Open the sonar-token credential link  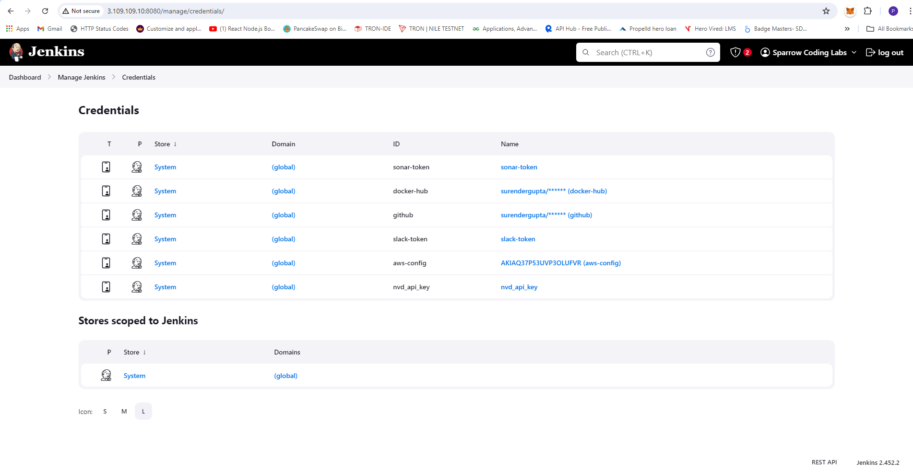519,167
